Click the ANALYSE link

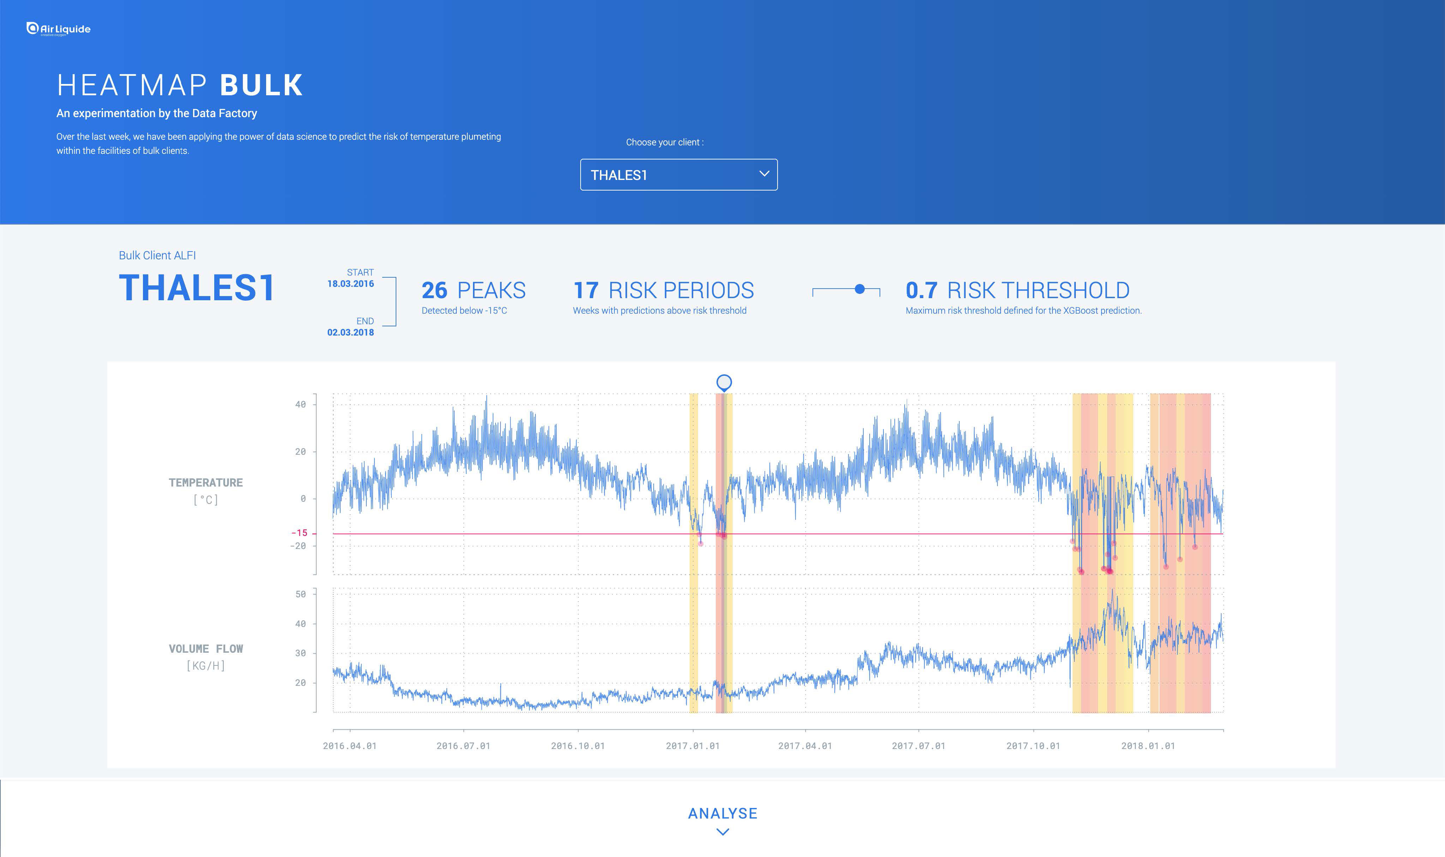[722, 813]
